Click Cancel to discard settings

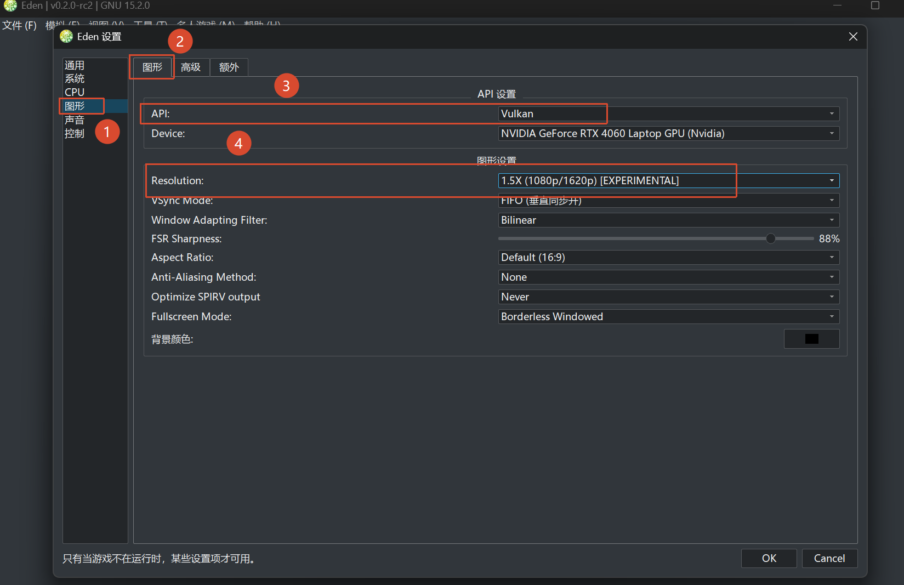[829, 558]
